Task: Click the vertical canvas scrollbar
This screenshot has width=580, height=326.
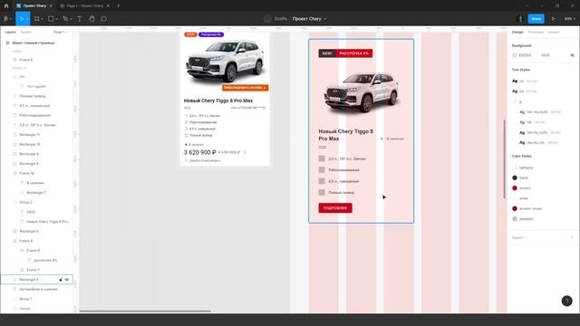Action: click(504, 159)
